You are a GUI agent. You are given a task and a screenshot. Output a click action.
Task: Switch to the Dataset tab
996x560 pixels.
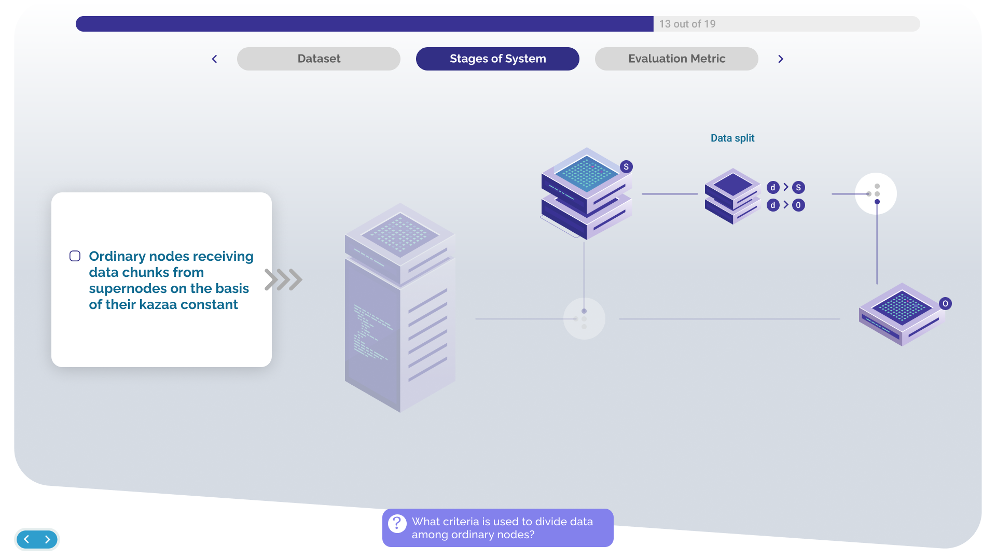319,59
